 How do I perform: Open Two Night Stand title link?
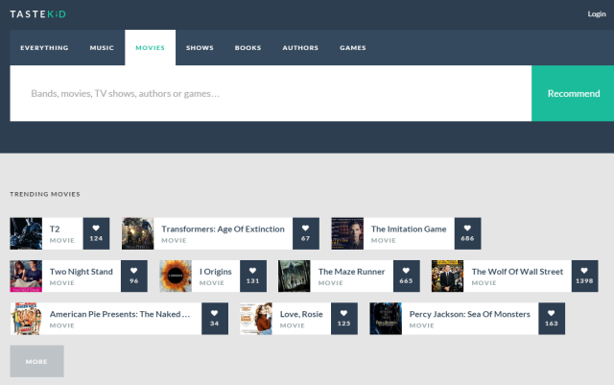click(81, 272)
